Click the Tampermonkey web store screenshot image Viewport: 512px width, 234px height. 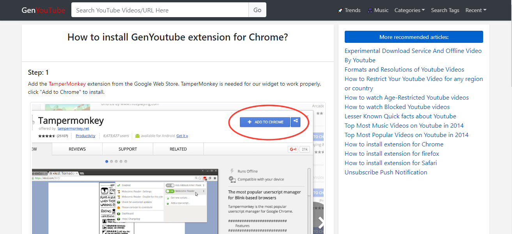pos(178,168)
